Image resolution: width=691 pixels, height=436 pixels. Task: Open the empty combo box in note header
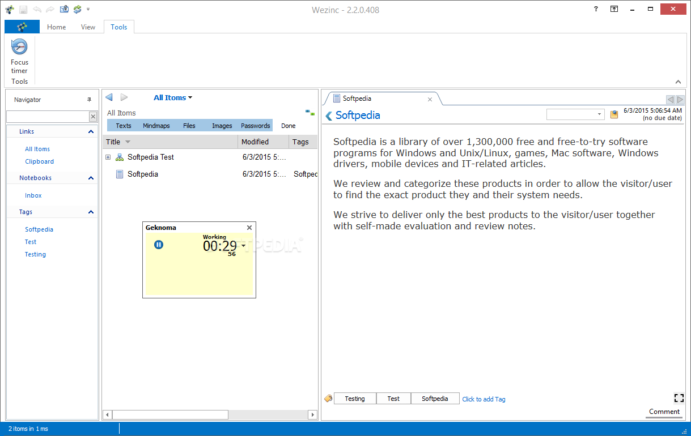(x=575, y=114)
